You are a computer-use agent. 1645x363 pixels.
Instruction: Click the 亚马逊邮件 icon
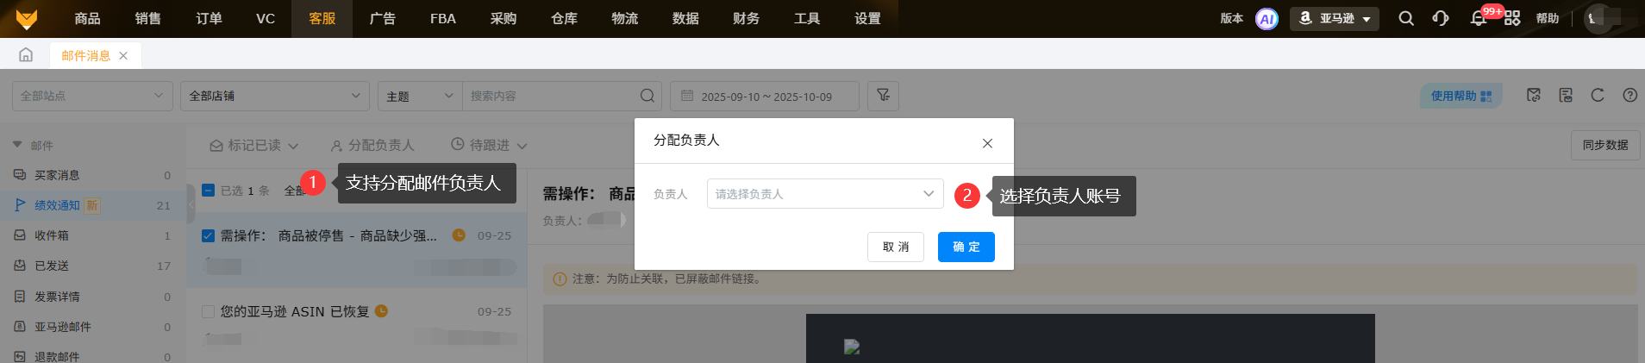point(20,327)
